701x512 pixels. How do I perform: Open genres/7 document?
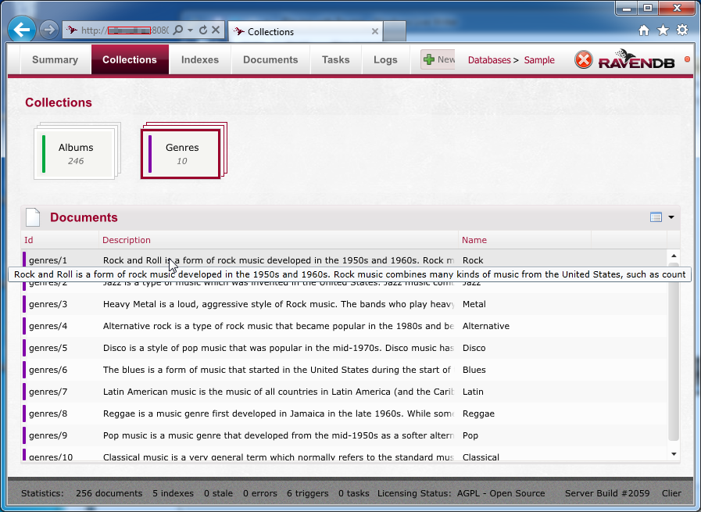(x=344, y=392)
